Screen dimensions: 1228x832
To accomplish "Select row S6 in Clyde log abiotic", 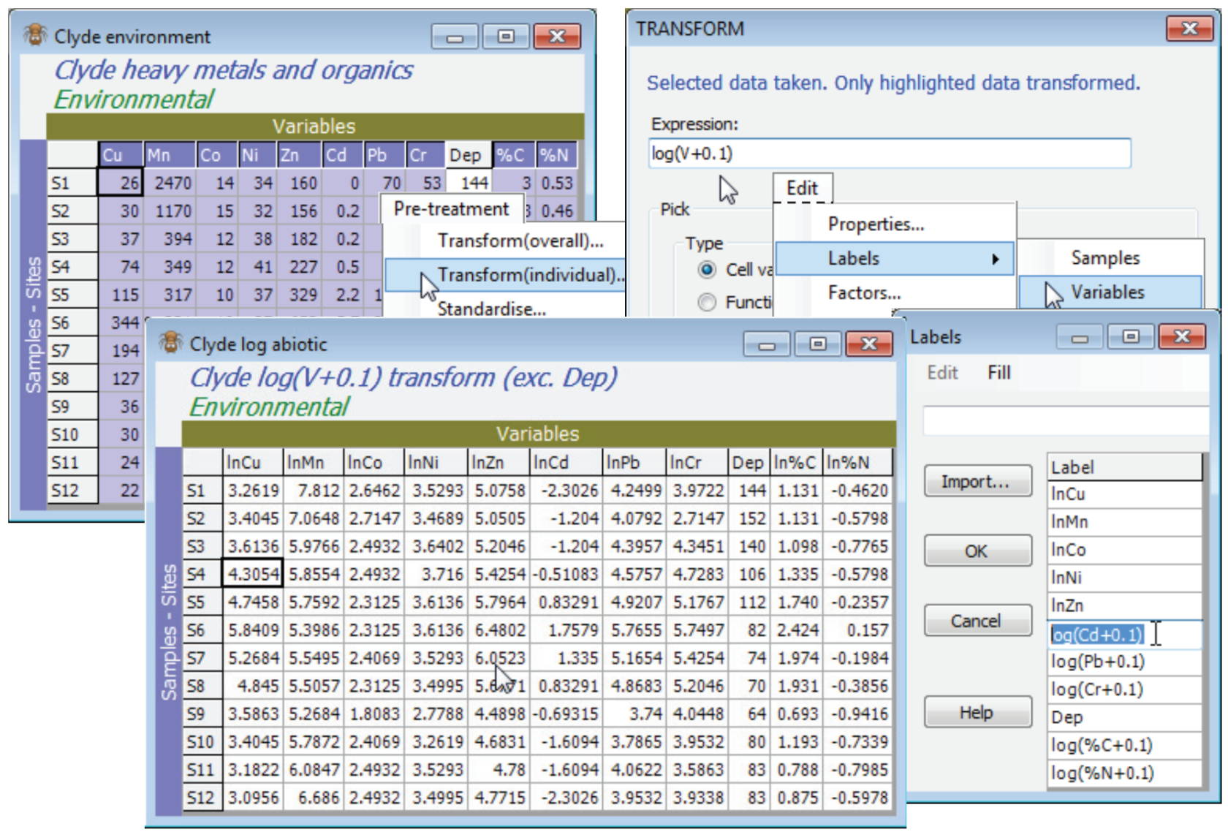I will point(202,630).
